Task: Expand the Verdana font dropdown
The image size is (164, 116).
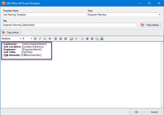Action: (x=20, y=39)
